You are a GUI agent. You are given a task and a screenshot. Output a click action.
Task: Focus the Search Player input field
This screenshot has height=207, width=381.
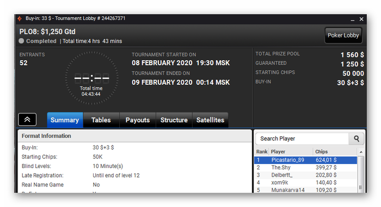(x=302, y=139)
